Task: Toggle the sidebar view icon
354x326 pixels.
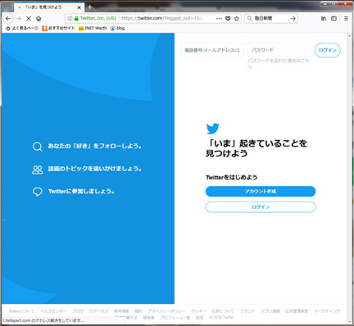Action: (x=334, y=19)
